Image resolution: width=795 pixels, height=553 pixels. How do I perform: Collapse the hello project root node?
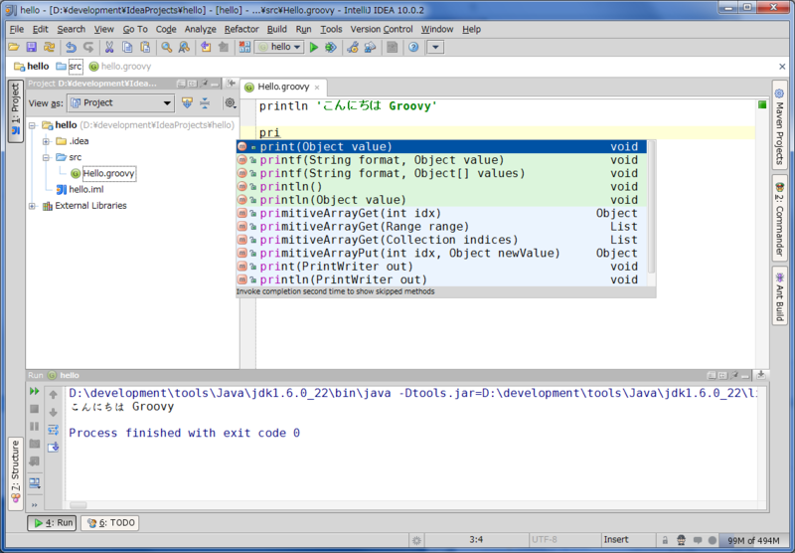pos(33,125)
